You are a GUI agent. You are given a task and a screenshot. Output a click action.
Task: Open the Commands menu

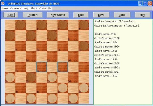pyautogui.click(x=16, y=8)
